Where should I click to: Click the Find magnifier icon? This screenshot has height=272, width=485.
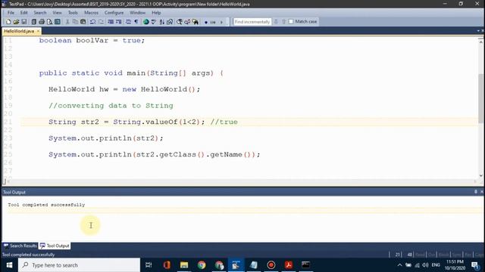pyautogui.click(x=180, y=22)
